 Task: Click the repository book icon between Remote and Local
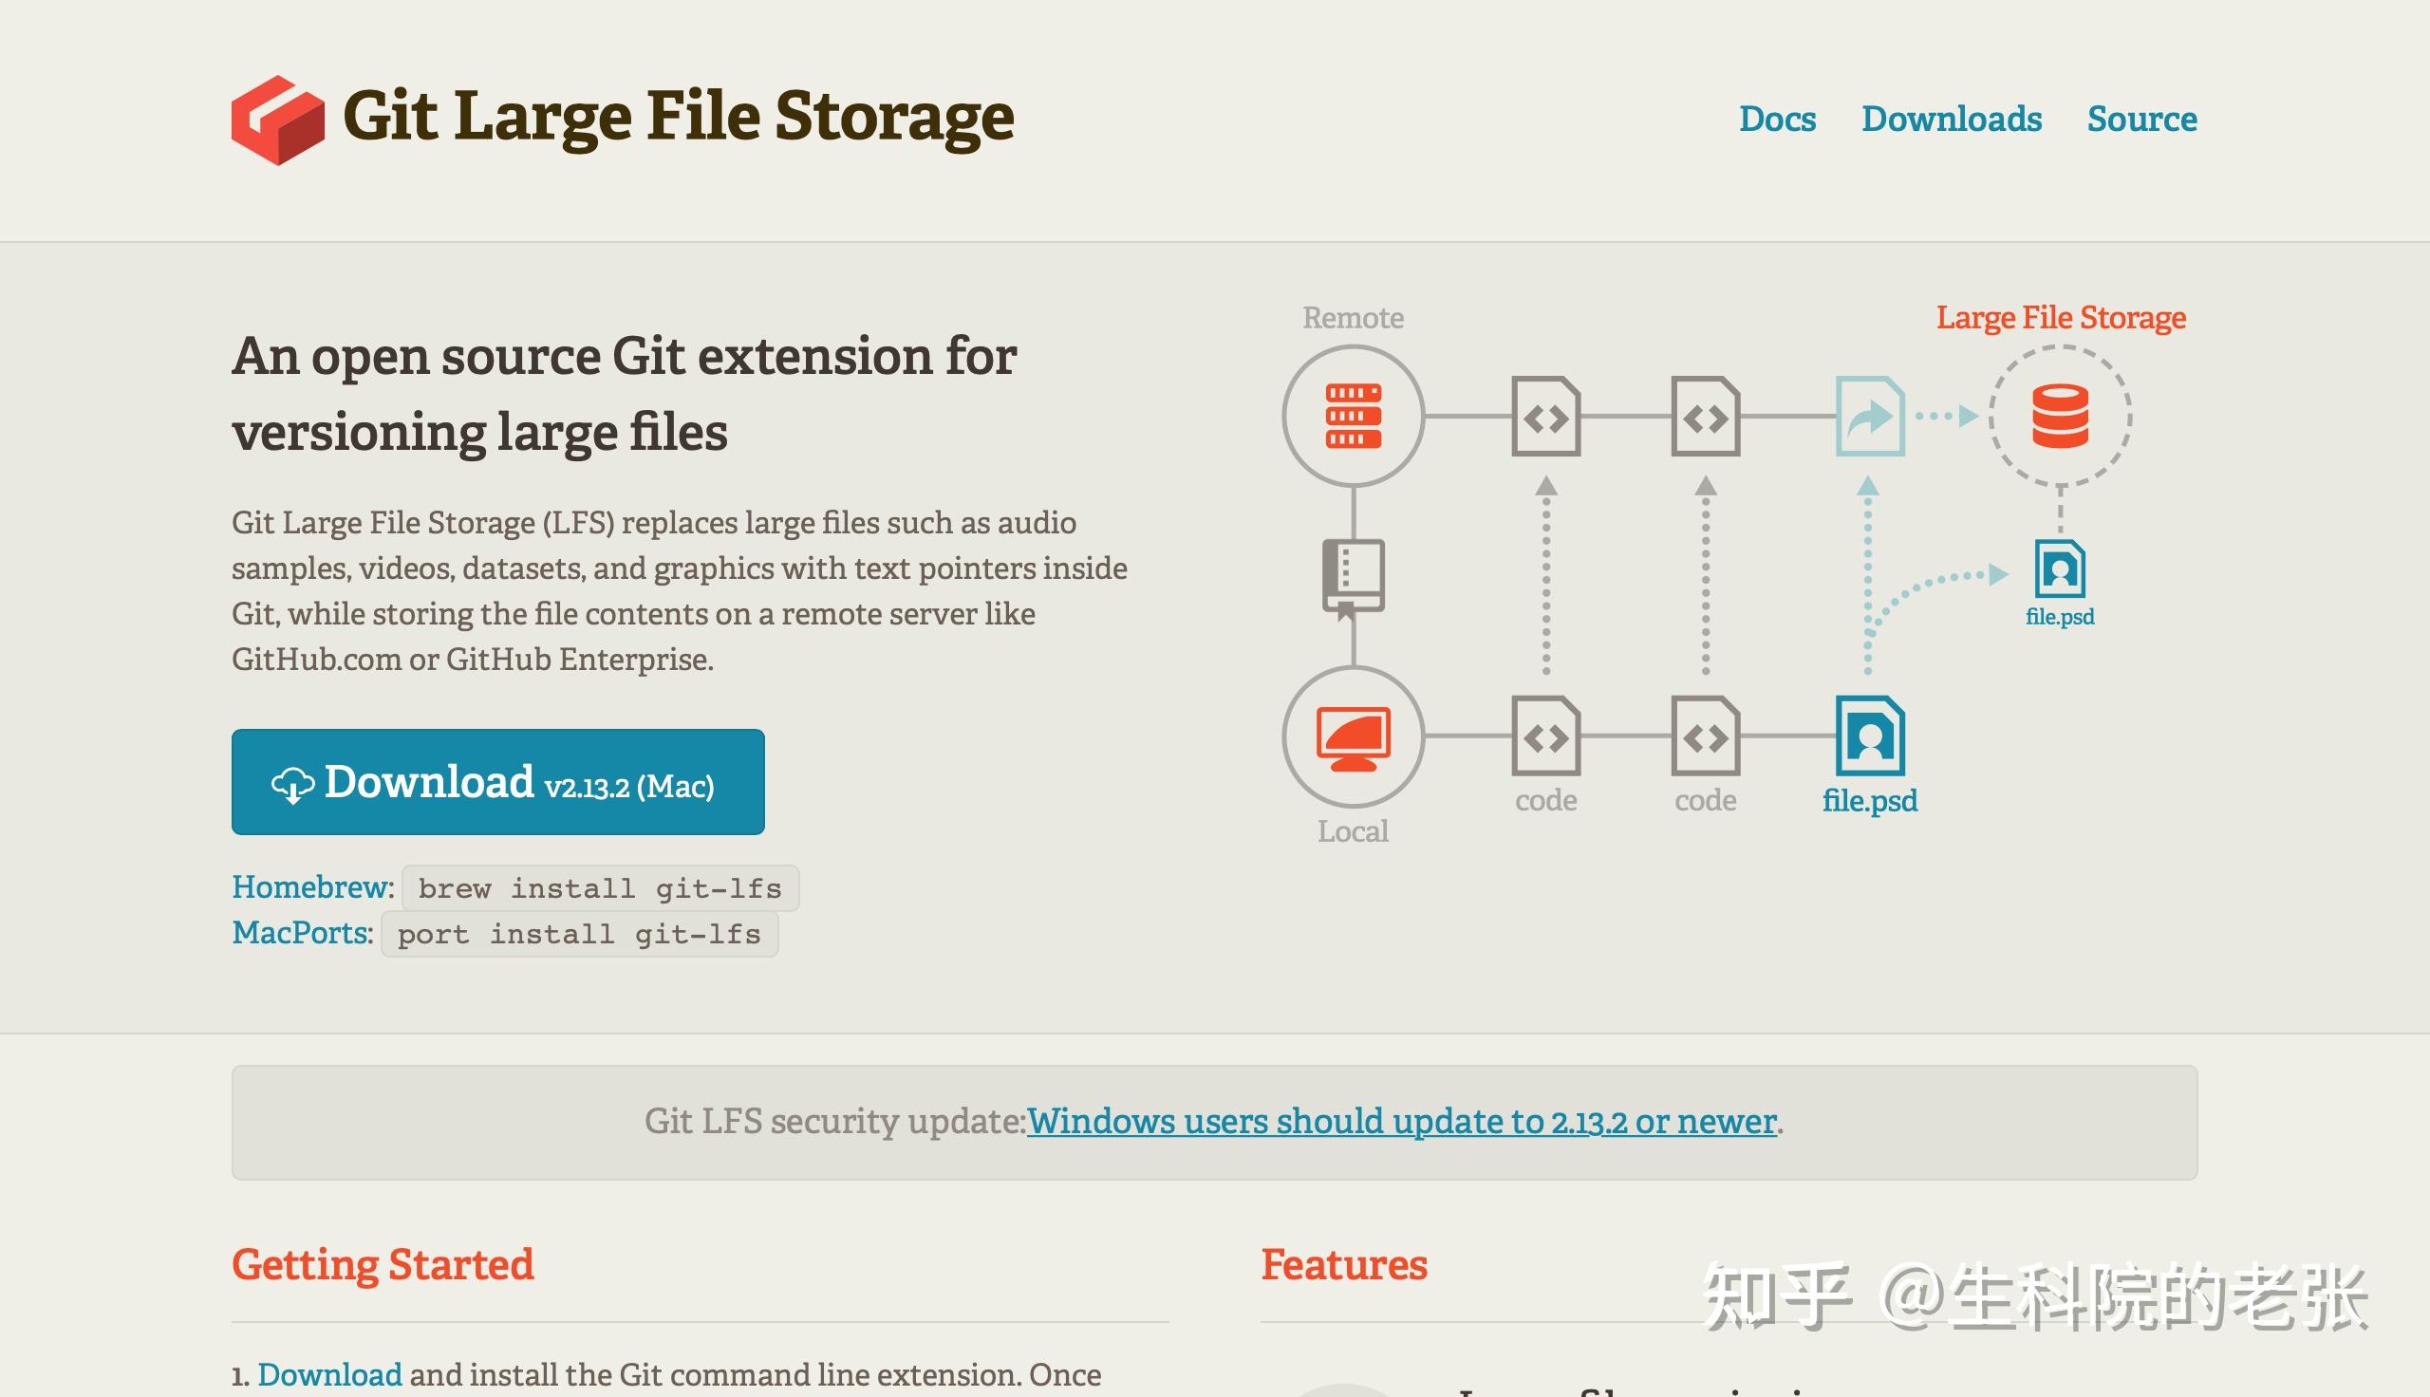click(1353, 576)
